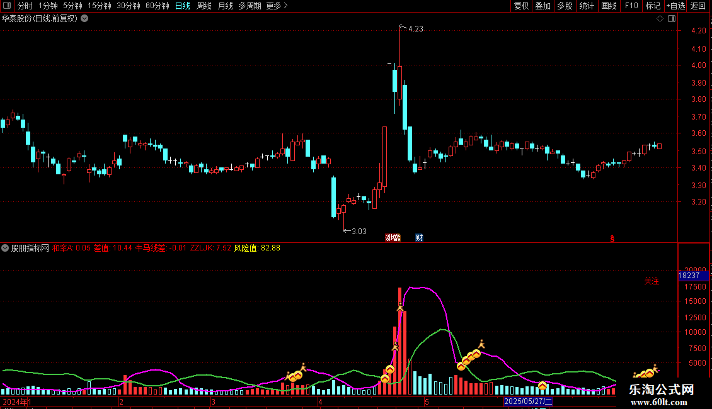Switch to 周线 weekly chart
The height and width of the screenshot is (409, 712).
(204, 6)
